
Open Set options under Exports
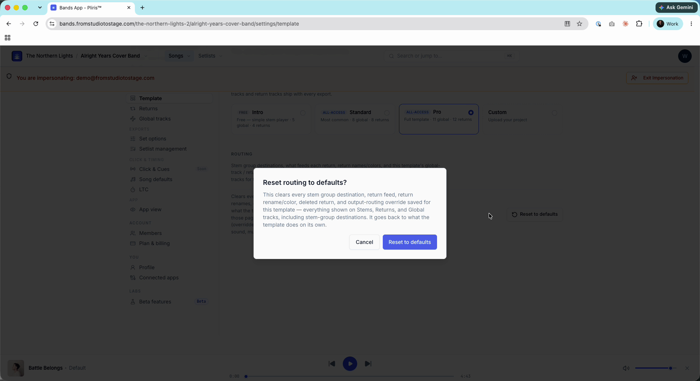tap(170, 139)
